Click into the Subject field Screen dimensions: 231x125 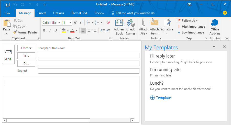click(x=89, y=71)
